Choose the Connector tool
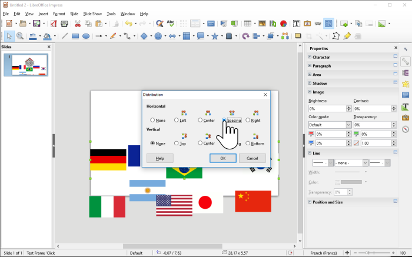 click(x=127, y=36)
